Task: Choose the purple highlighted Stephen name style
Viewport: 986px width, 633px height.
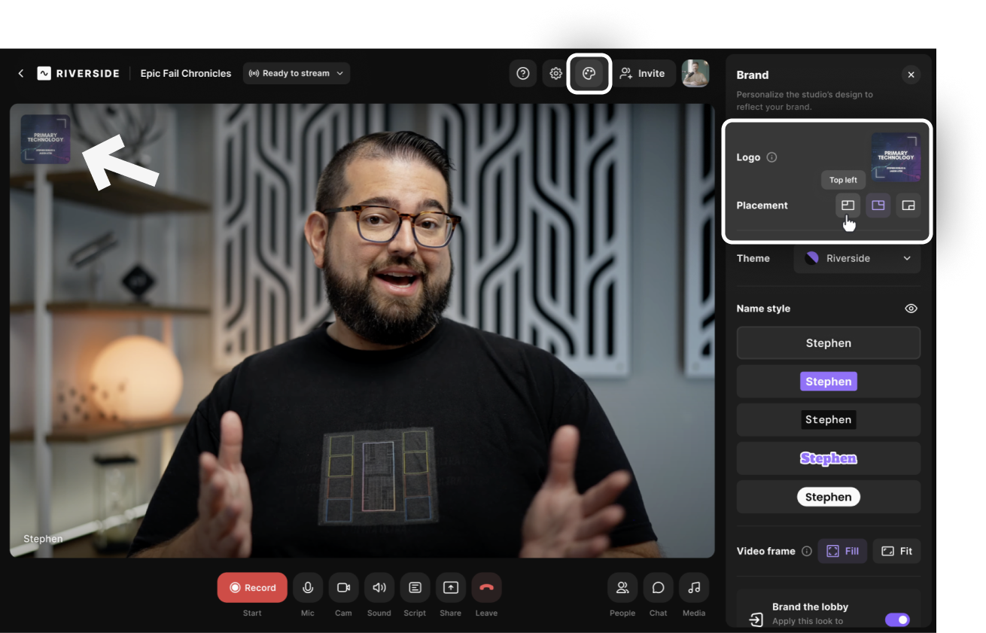Action: (x=828, y=382)
